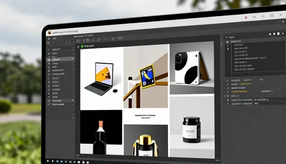
Task: Expand the collapsed triangle row in properties panel
Action: pyautogui.click(x=225, y=96)
